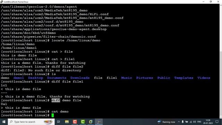Screen dimensions: 222x125
Task: Open Task View from the taskbar
Action: pos(59,122)
